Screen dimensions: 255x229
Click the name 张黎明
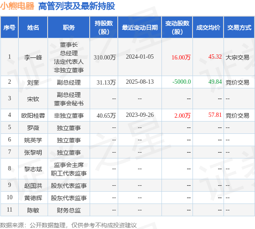[33, 153]
